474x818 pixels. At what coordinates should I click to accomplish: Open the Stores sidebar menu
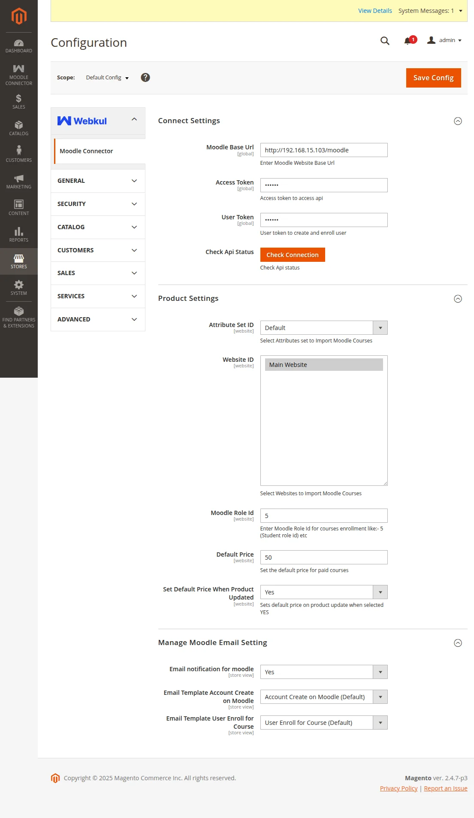tap(19, 261)
